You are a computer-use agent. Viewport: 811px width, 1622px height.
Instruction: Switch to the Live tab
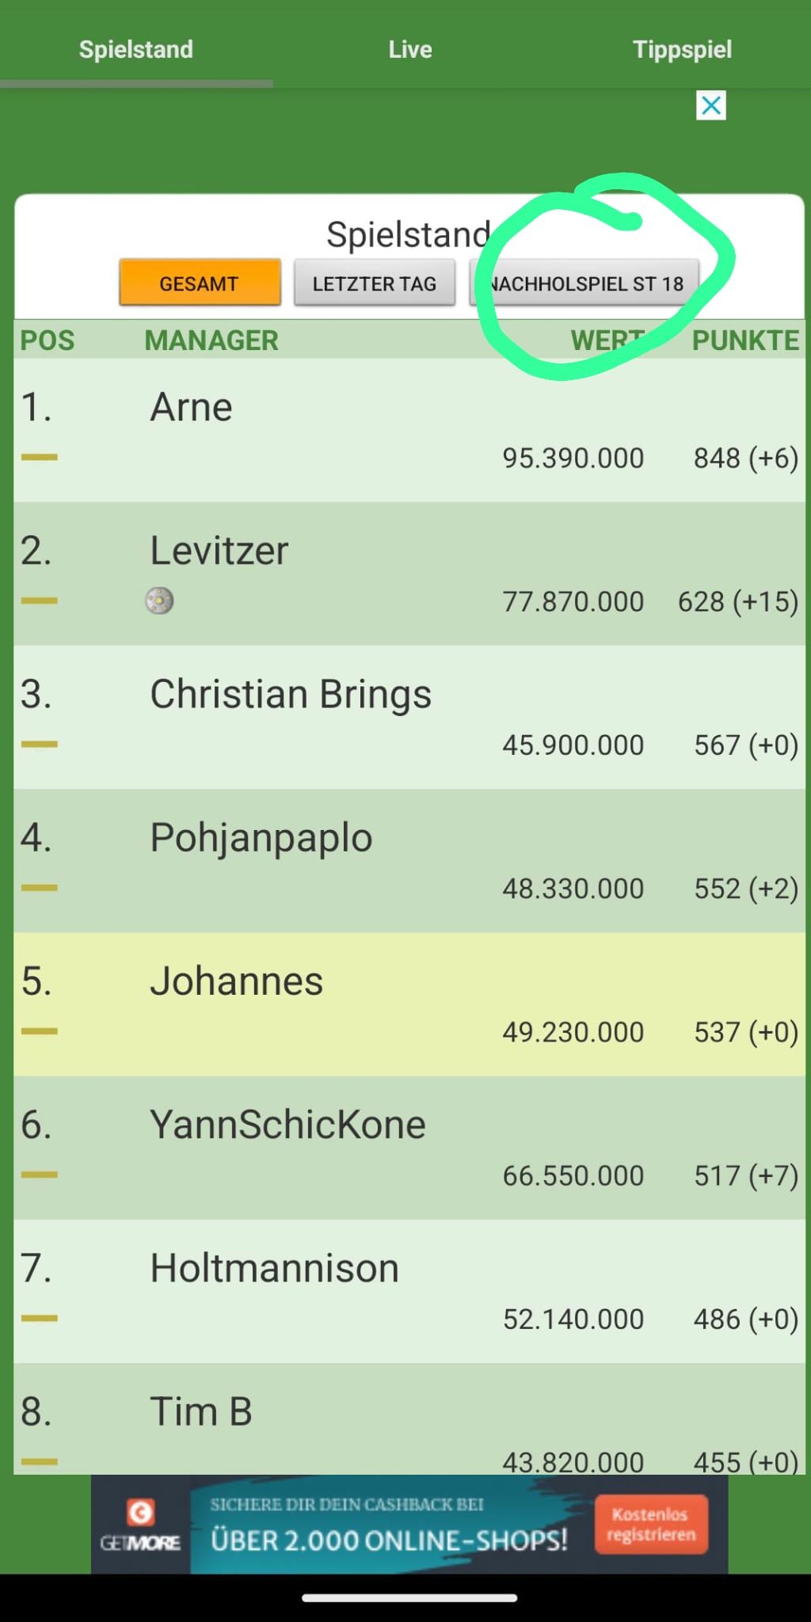409,49
